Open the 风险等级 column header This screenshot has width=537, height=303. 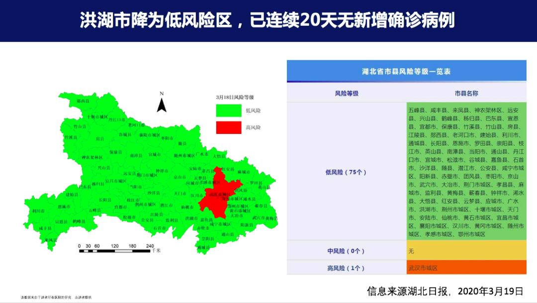348,93
